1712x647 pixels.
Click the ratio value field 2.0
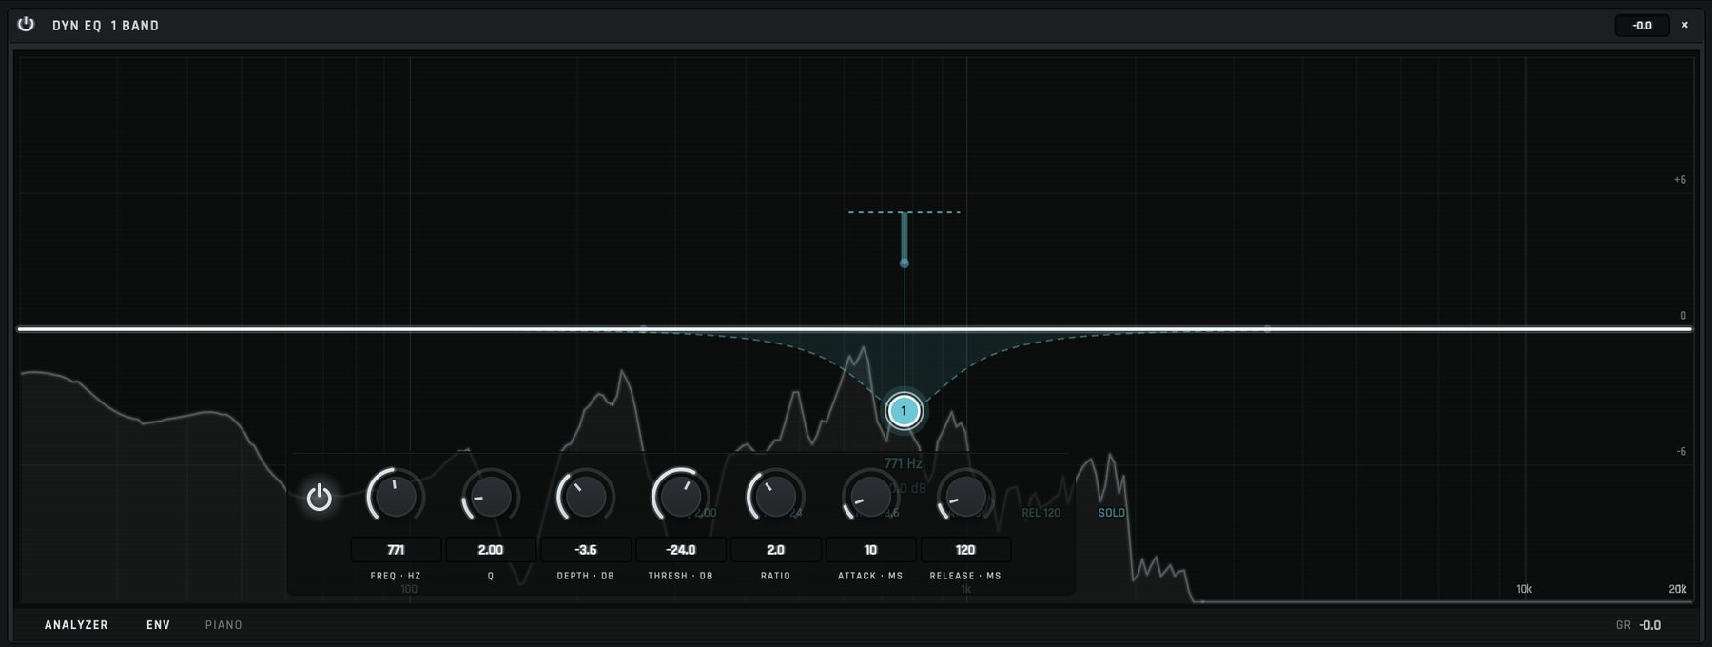(x=776, y=550)
